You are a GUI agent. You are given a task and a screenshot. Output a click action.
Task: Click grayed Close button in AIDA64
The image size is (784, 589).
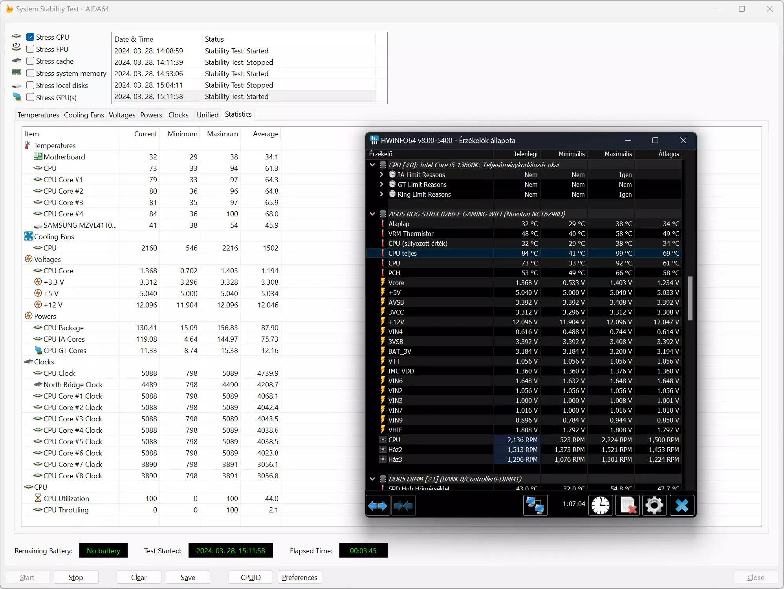(756, 577)
